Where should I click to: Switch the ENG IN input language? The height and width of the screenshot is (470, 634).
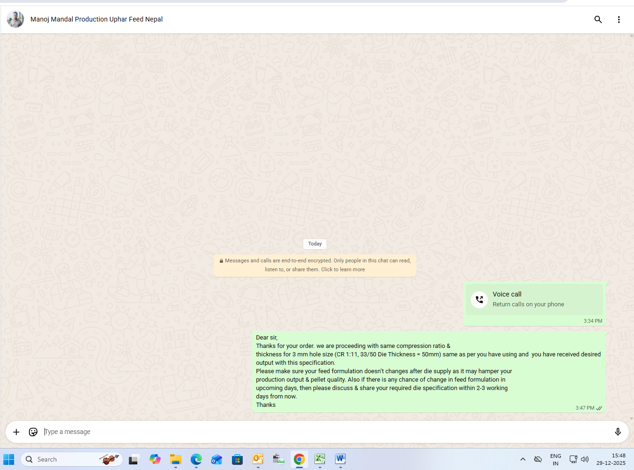point(555,459)
